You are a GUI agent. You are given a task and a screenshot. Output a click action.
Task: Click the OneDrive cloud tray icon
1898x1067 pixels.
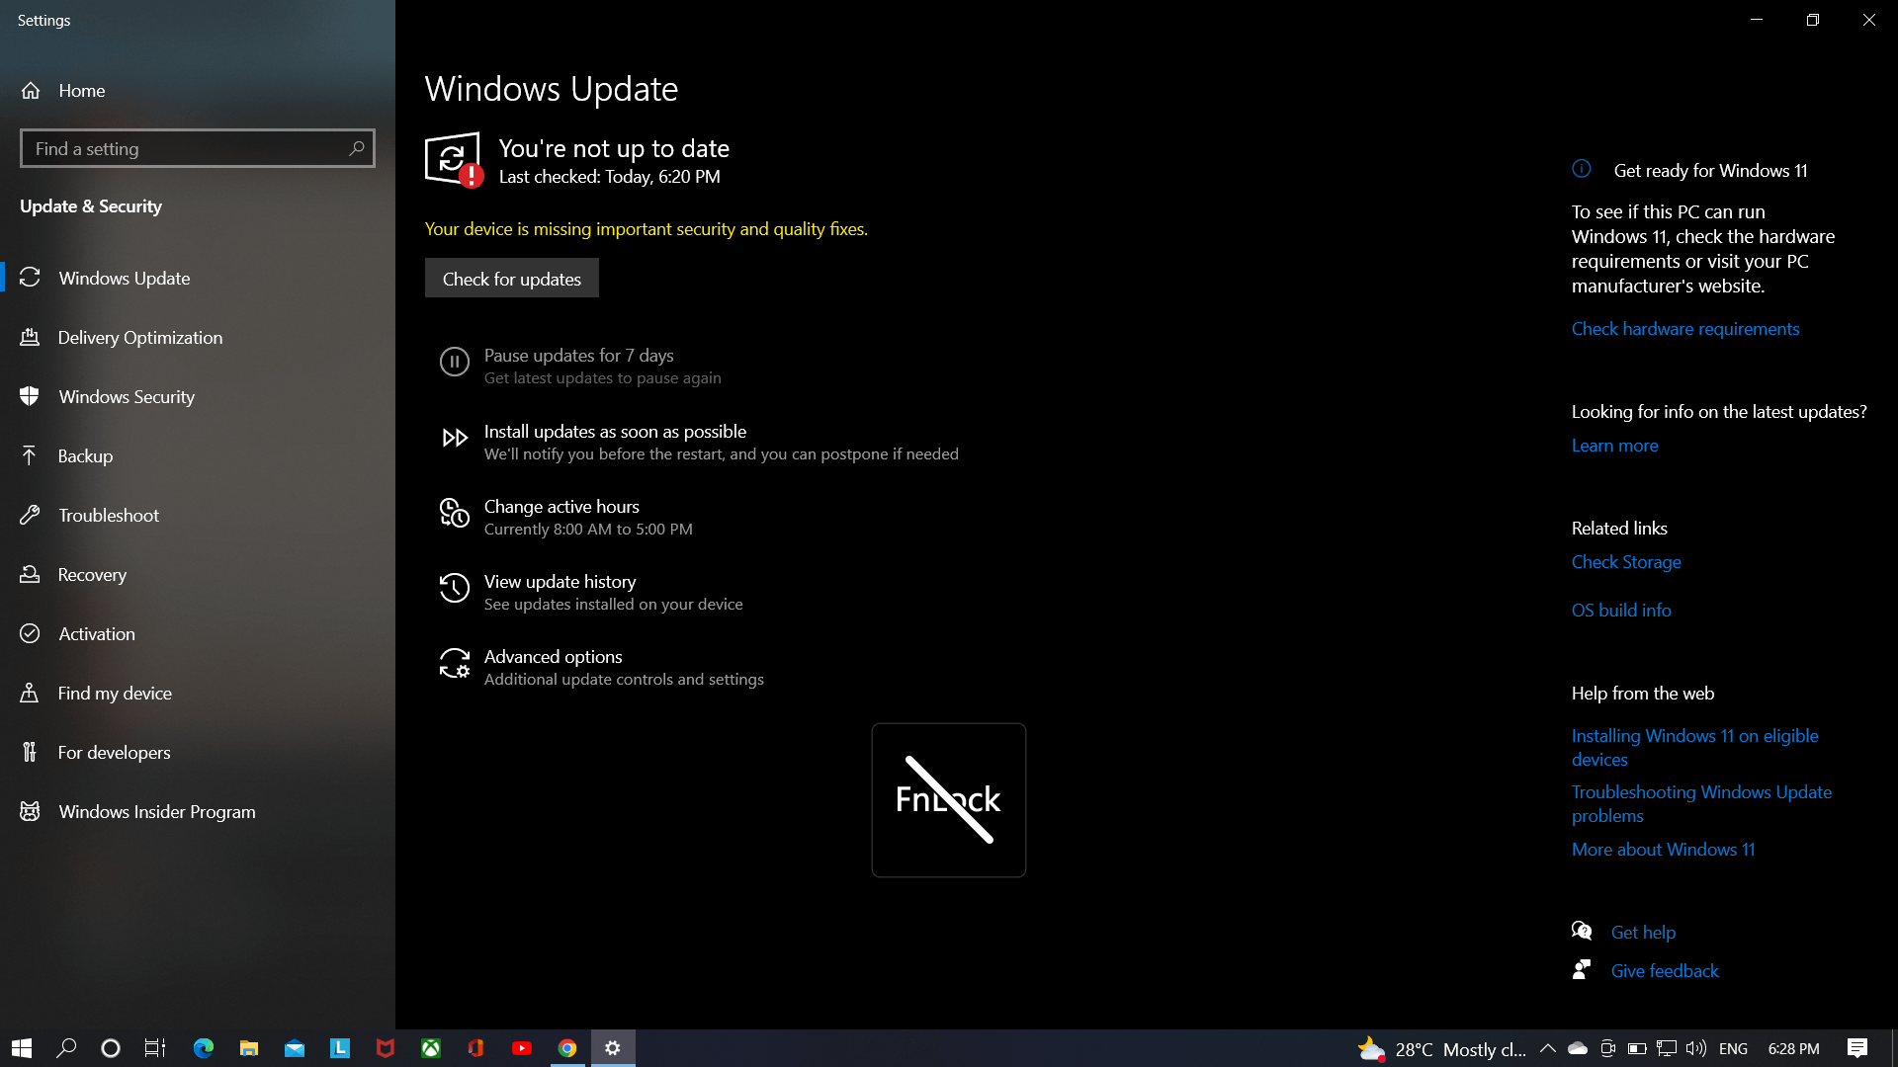[x=1578, y=1048]
